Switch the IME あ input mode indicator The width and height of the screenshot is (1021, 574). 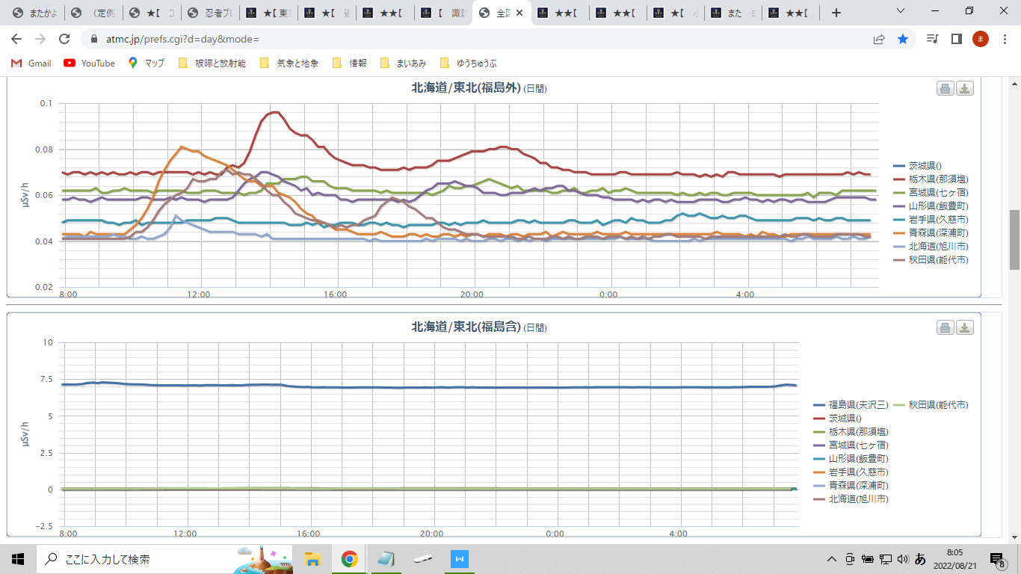coord(921,558)
